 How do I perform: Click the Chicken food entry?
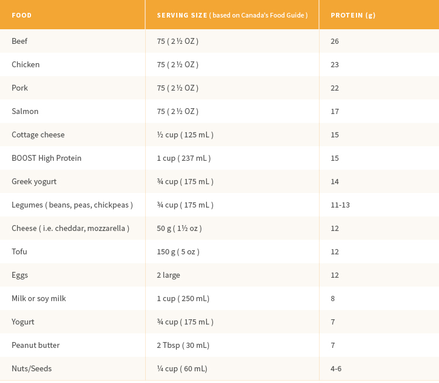(x=26, y=64)
